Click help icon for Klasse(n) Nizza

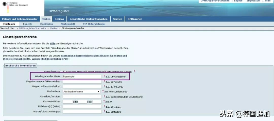tap(104, 102)
